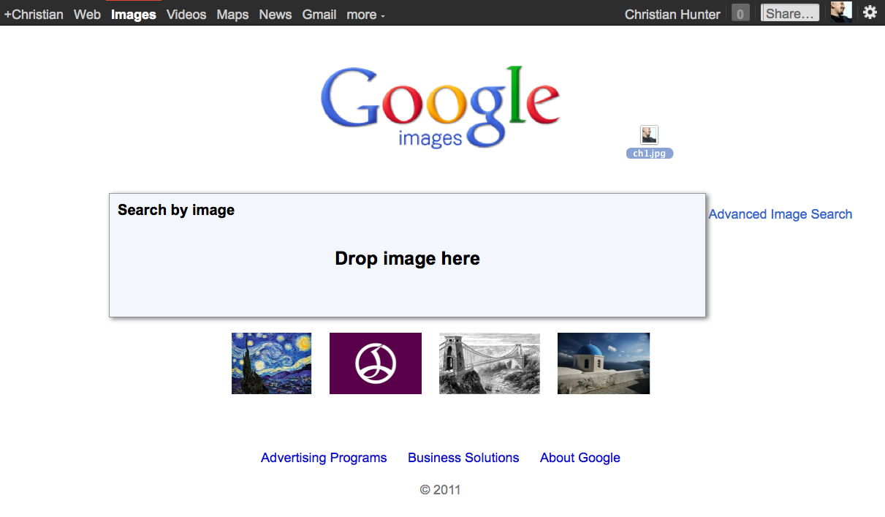
Task: Click the © 2011 copyright text
Action: [441, 490]
